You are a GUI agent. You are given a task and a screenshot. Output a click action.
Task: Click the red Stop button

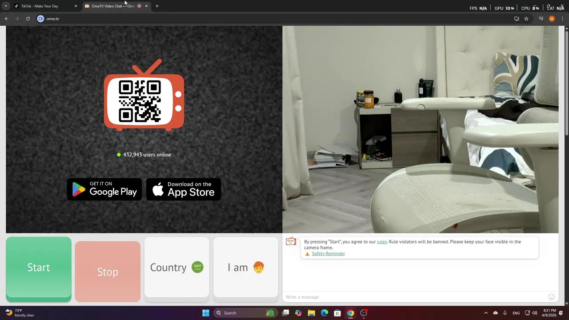pyautogui.click(x=108, y=272)
